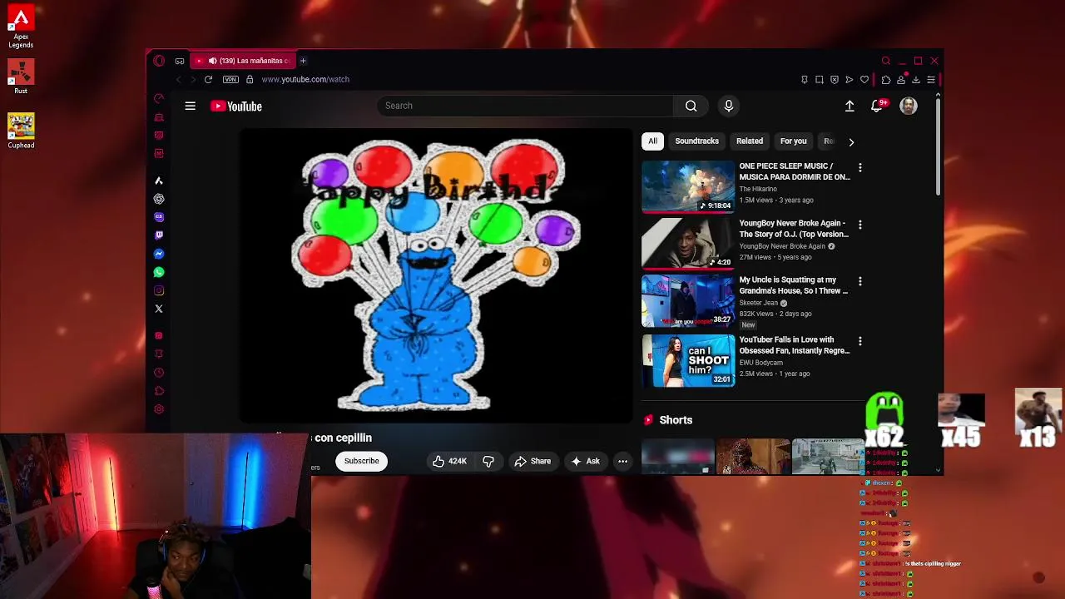Viewport: 1065px width, 599px height.
Task: Click the site lock security icon
Action: tap(250, 79)
